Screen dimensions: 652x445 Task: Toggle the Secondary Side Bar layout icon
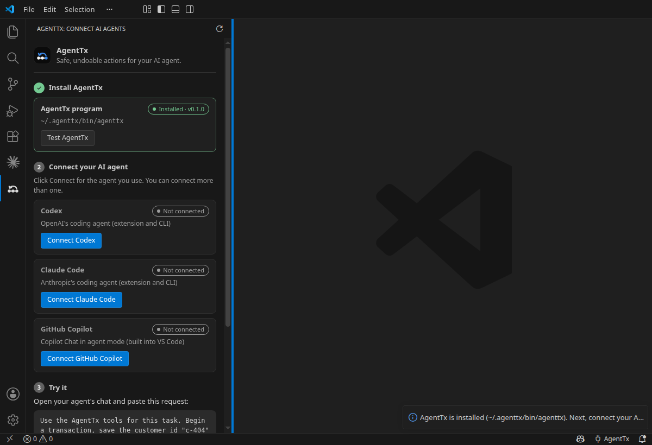tap(190, 9)
